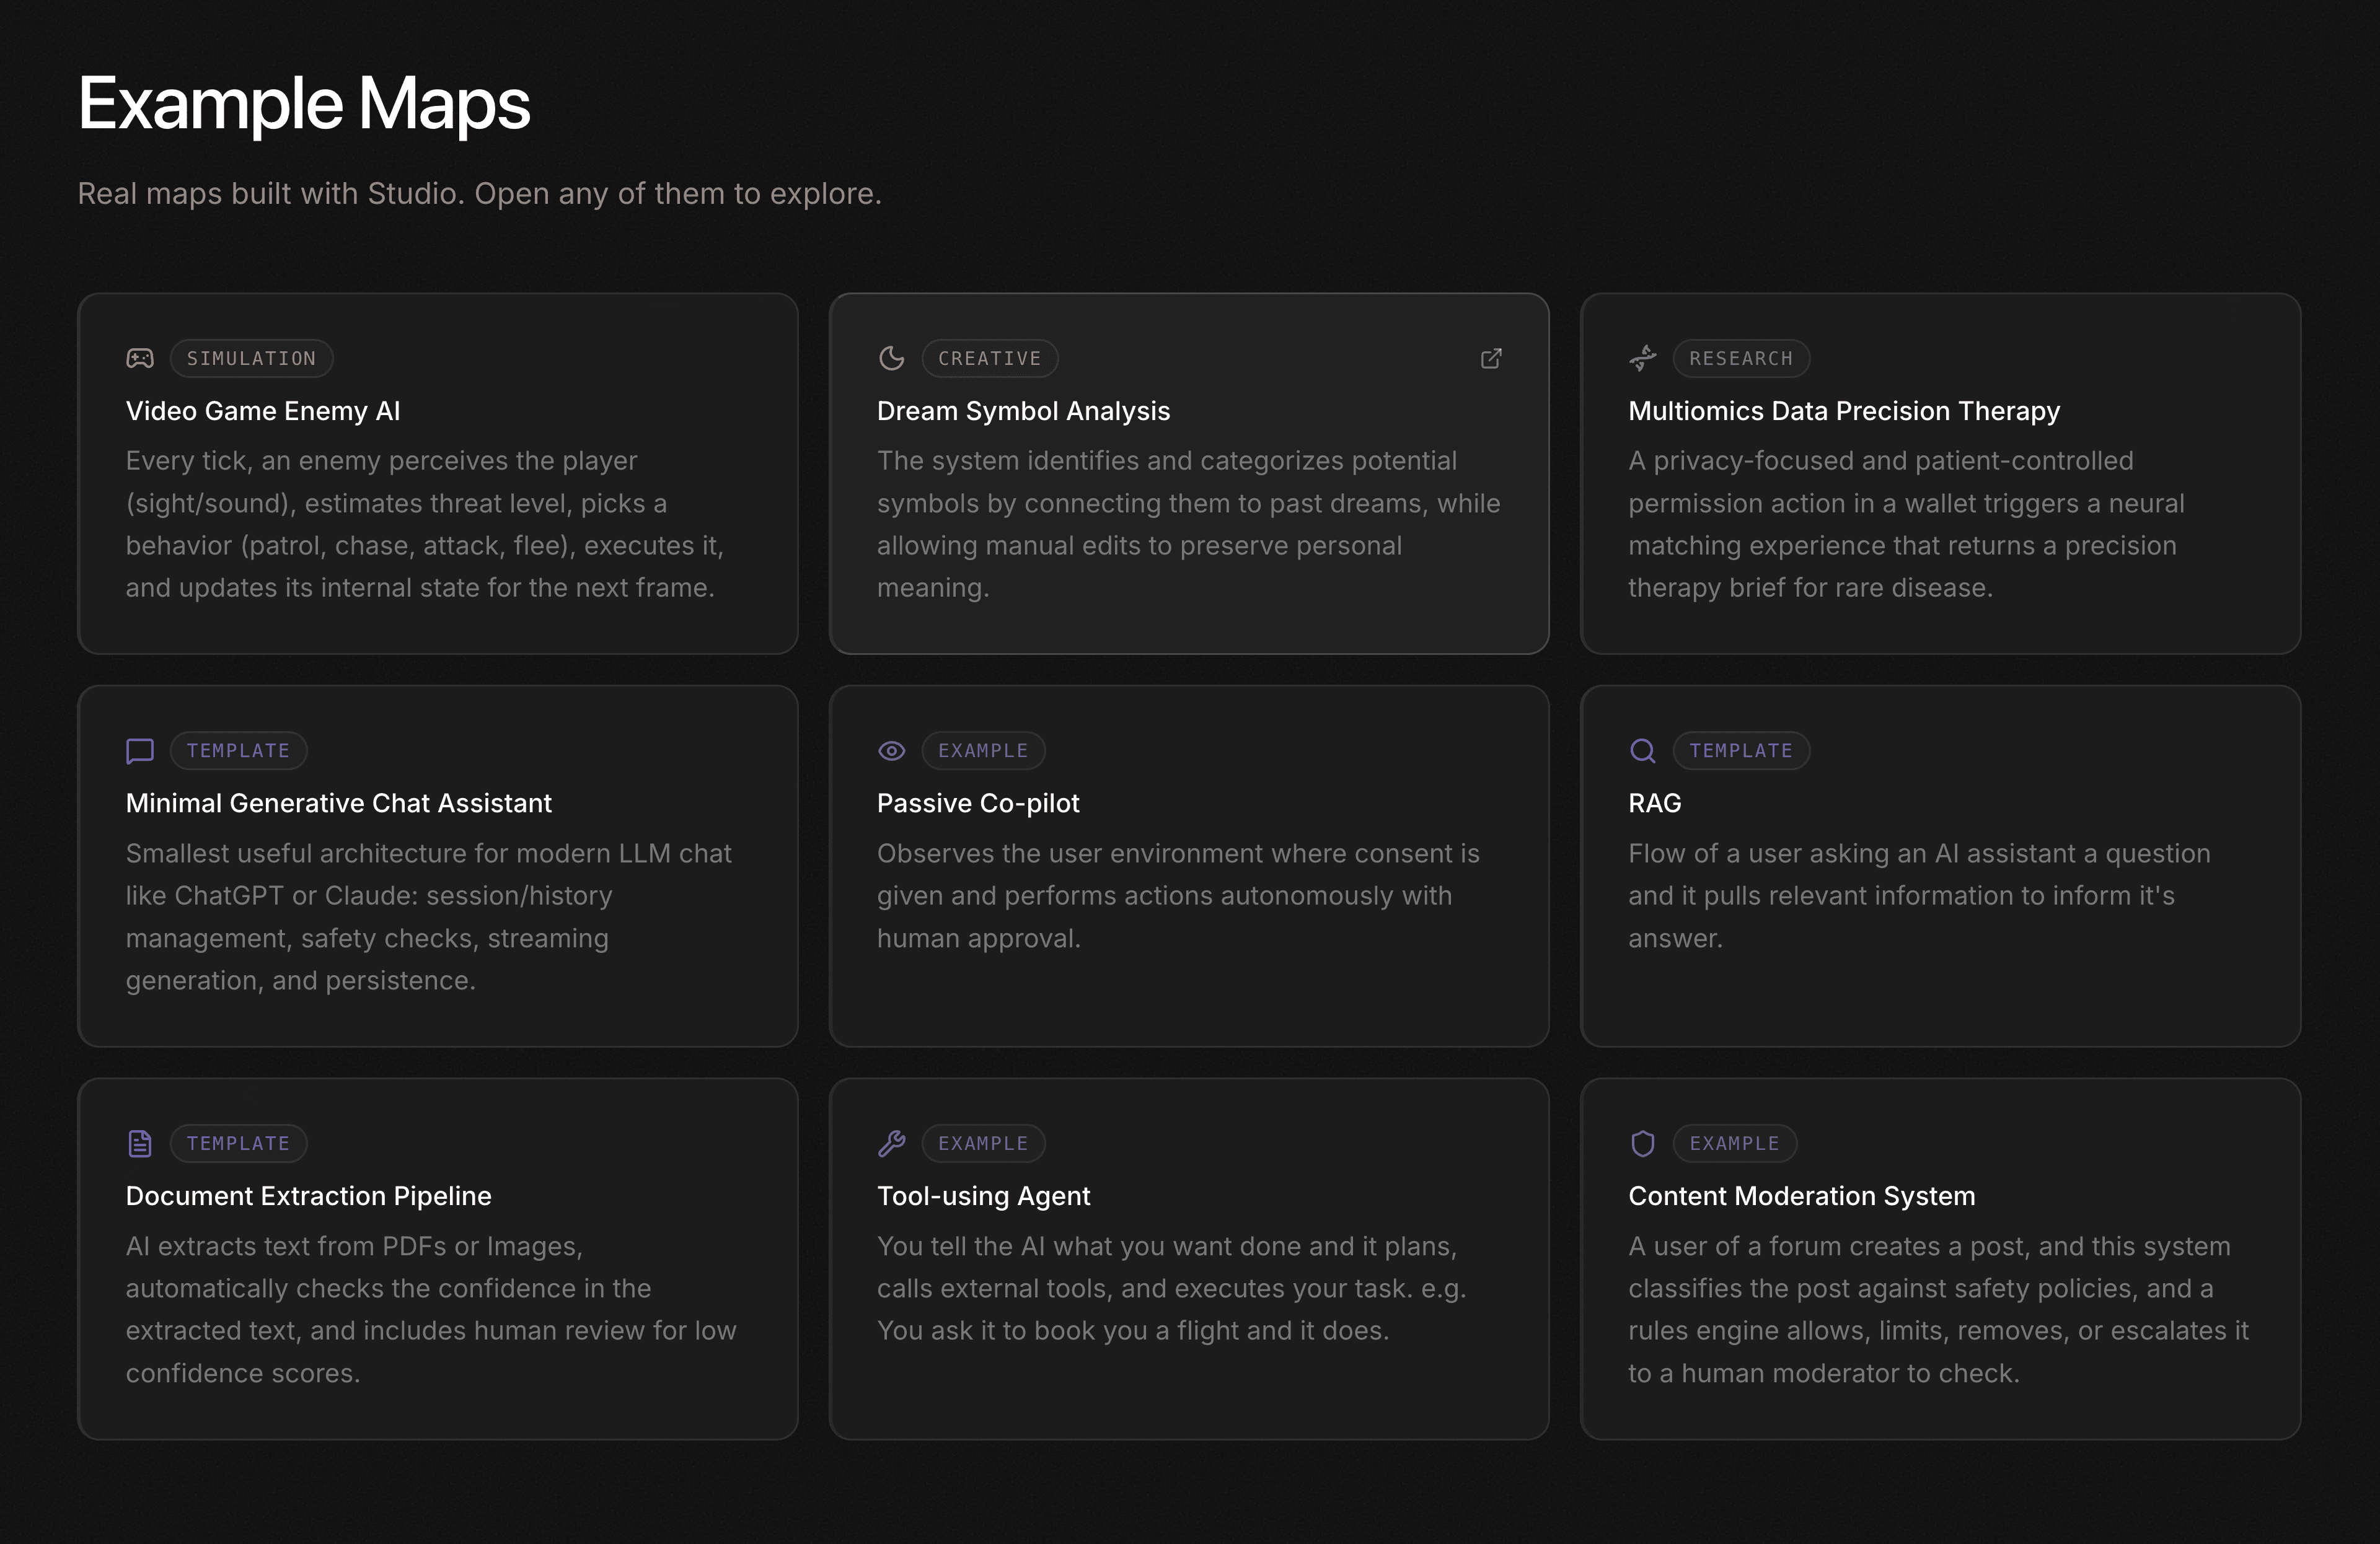Click the SIMULATION badge
Image resolution: width=2380 pixels, height=1544 pixels.
coord(251,359)
